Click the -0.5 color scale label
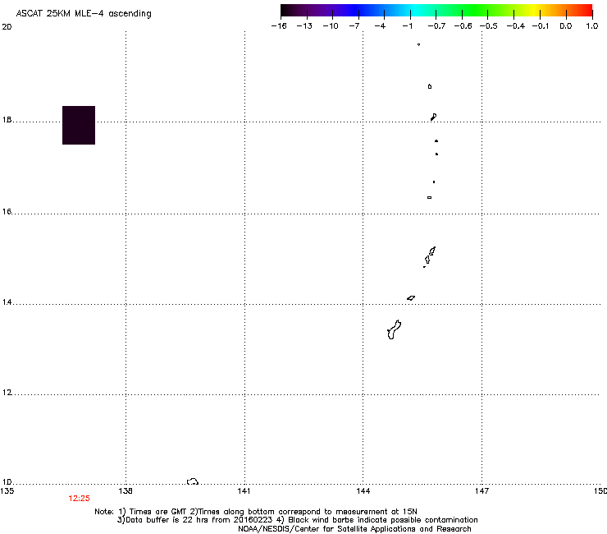 coord(489,26)
